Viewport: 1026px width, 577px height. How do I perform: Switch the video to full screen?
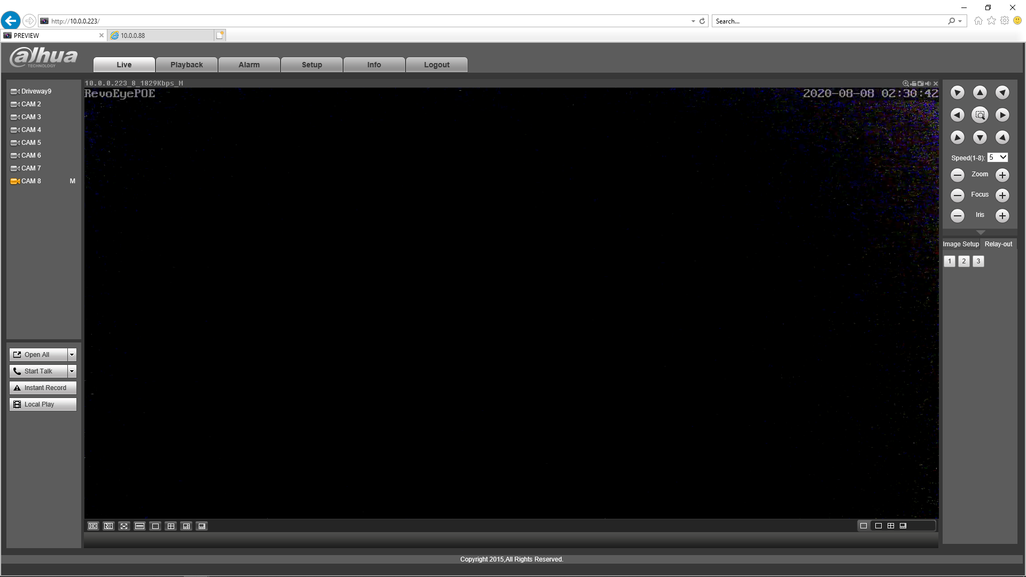click(x=124, y=526)
